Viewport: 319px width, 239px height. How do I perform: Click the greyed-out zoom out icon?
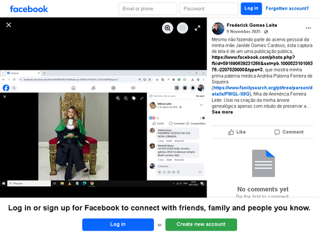[x=182, y=28]
